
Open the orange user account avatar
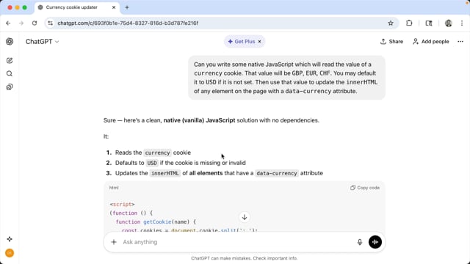point(10,253)
